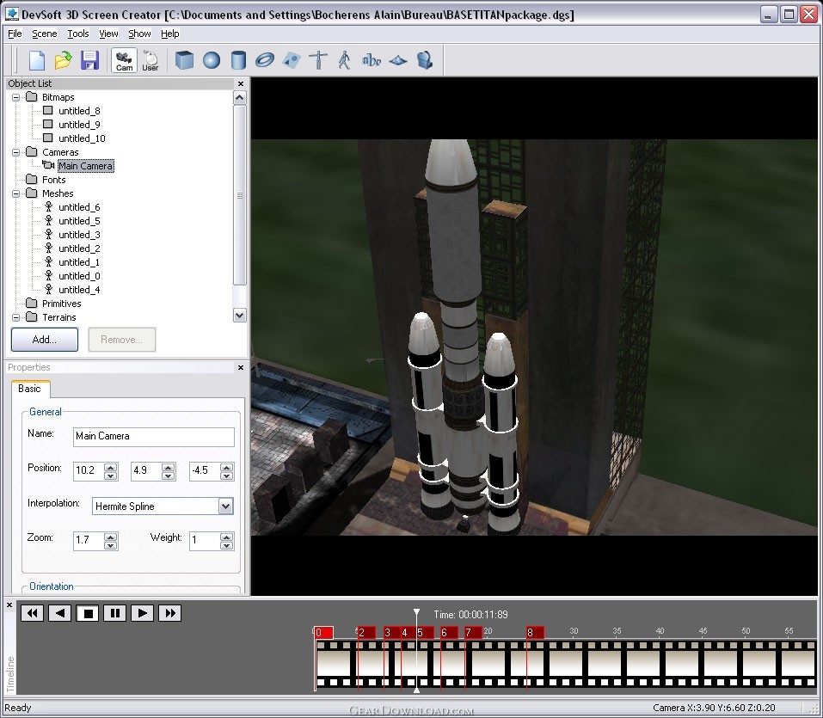Select keyframe marker 8 on timeline
This screenshot has width=823, height=718.
coord(536,633)
